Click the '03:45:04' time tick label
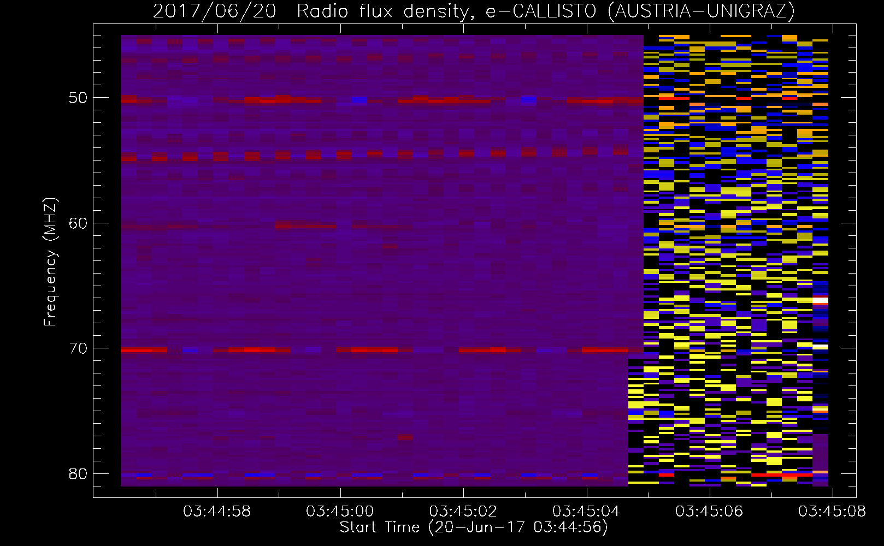This screenshot has width=884, height=546. click(586, 511)
